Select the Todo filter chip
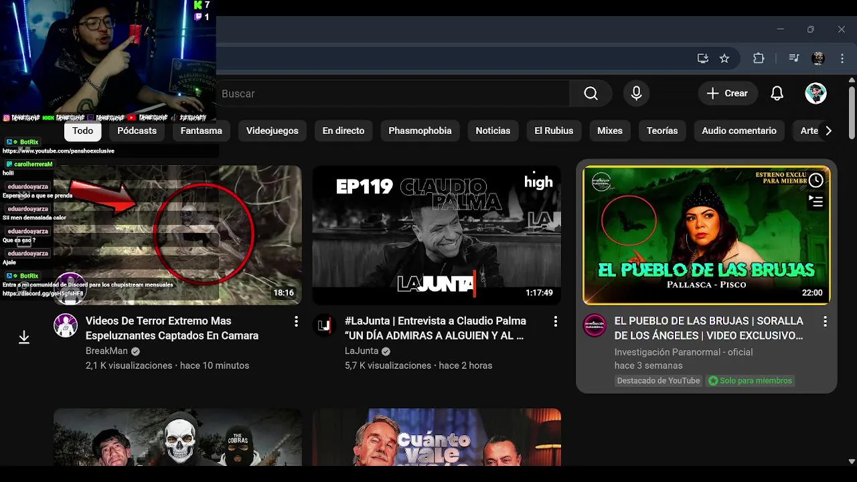 pos(83,131)
